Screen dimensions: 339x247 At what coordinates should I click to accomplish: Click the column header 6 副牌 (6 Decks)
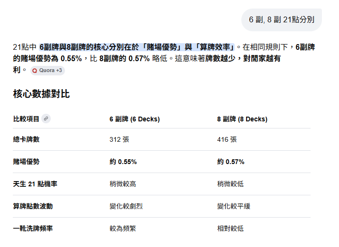pyautogui.click(x=135, y=119)
